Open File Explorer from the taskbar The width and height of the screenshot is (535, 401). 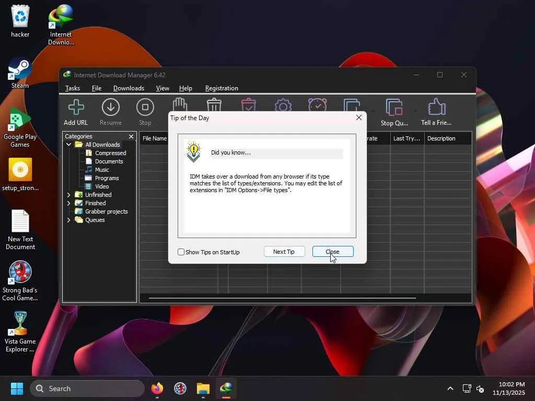click(x=203, y=388)
